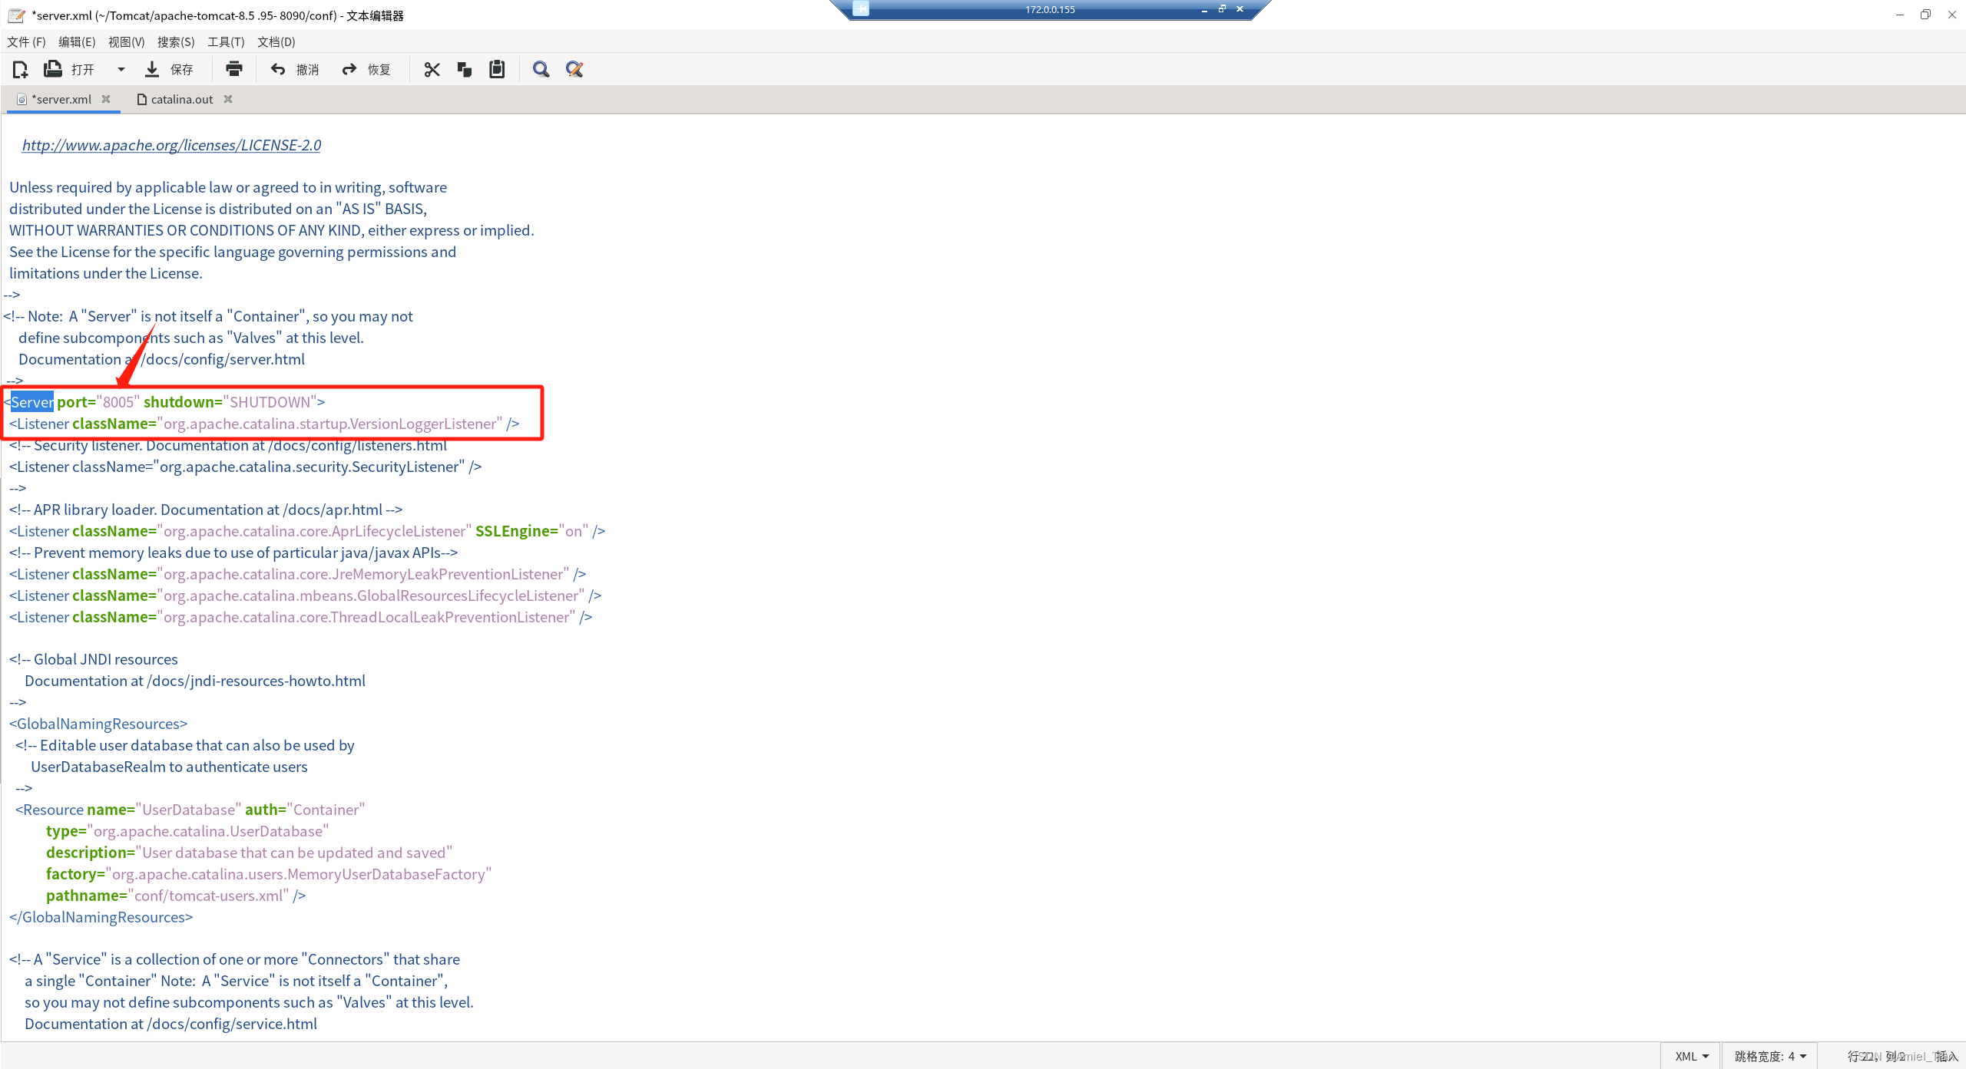This screenshot has height=1069, width=1966.
Task: Expand the recent files dropdown arrow next to 打开
Action: 121,70
